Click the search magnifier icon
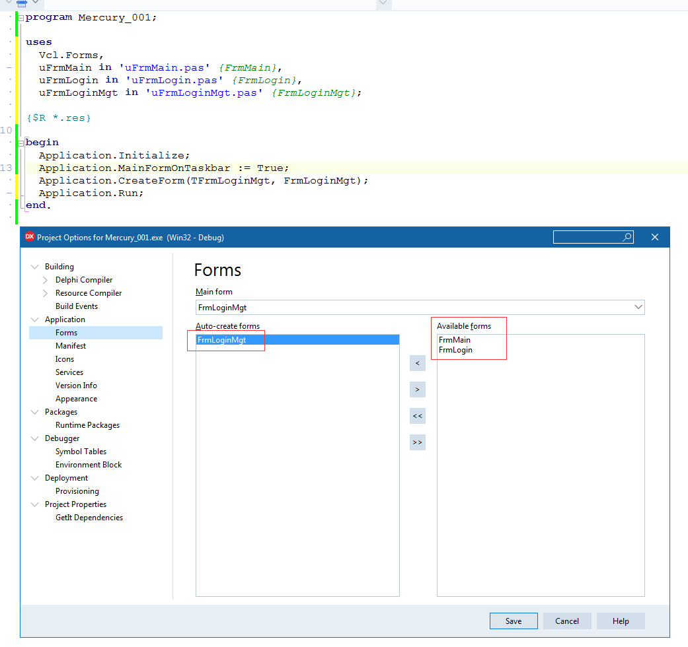This screenshot has width=688, height=647. [x=627, y=237]
